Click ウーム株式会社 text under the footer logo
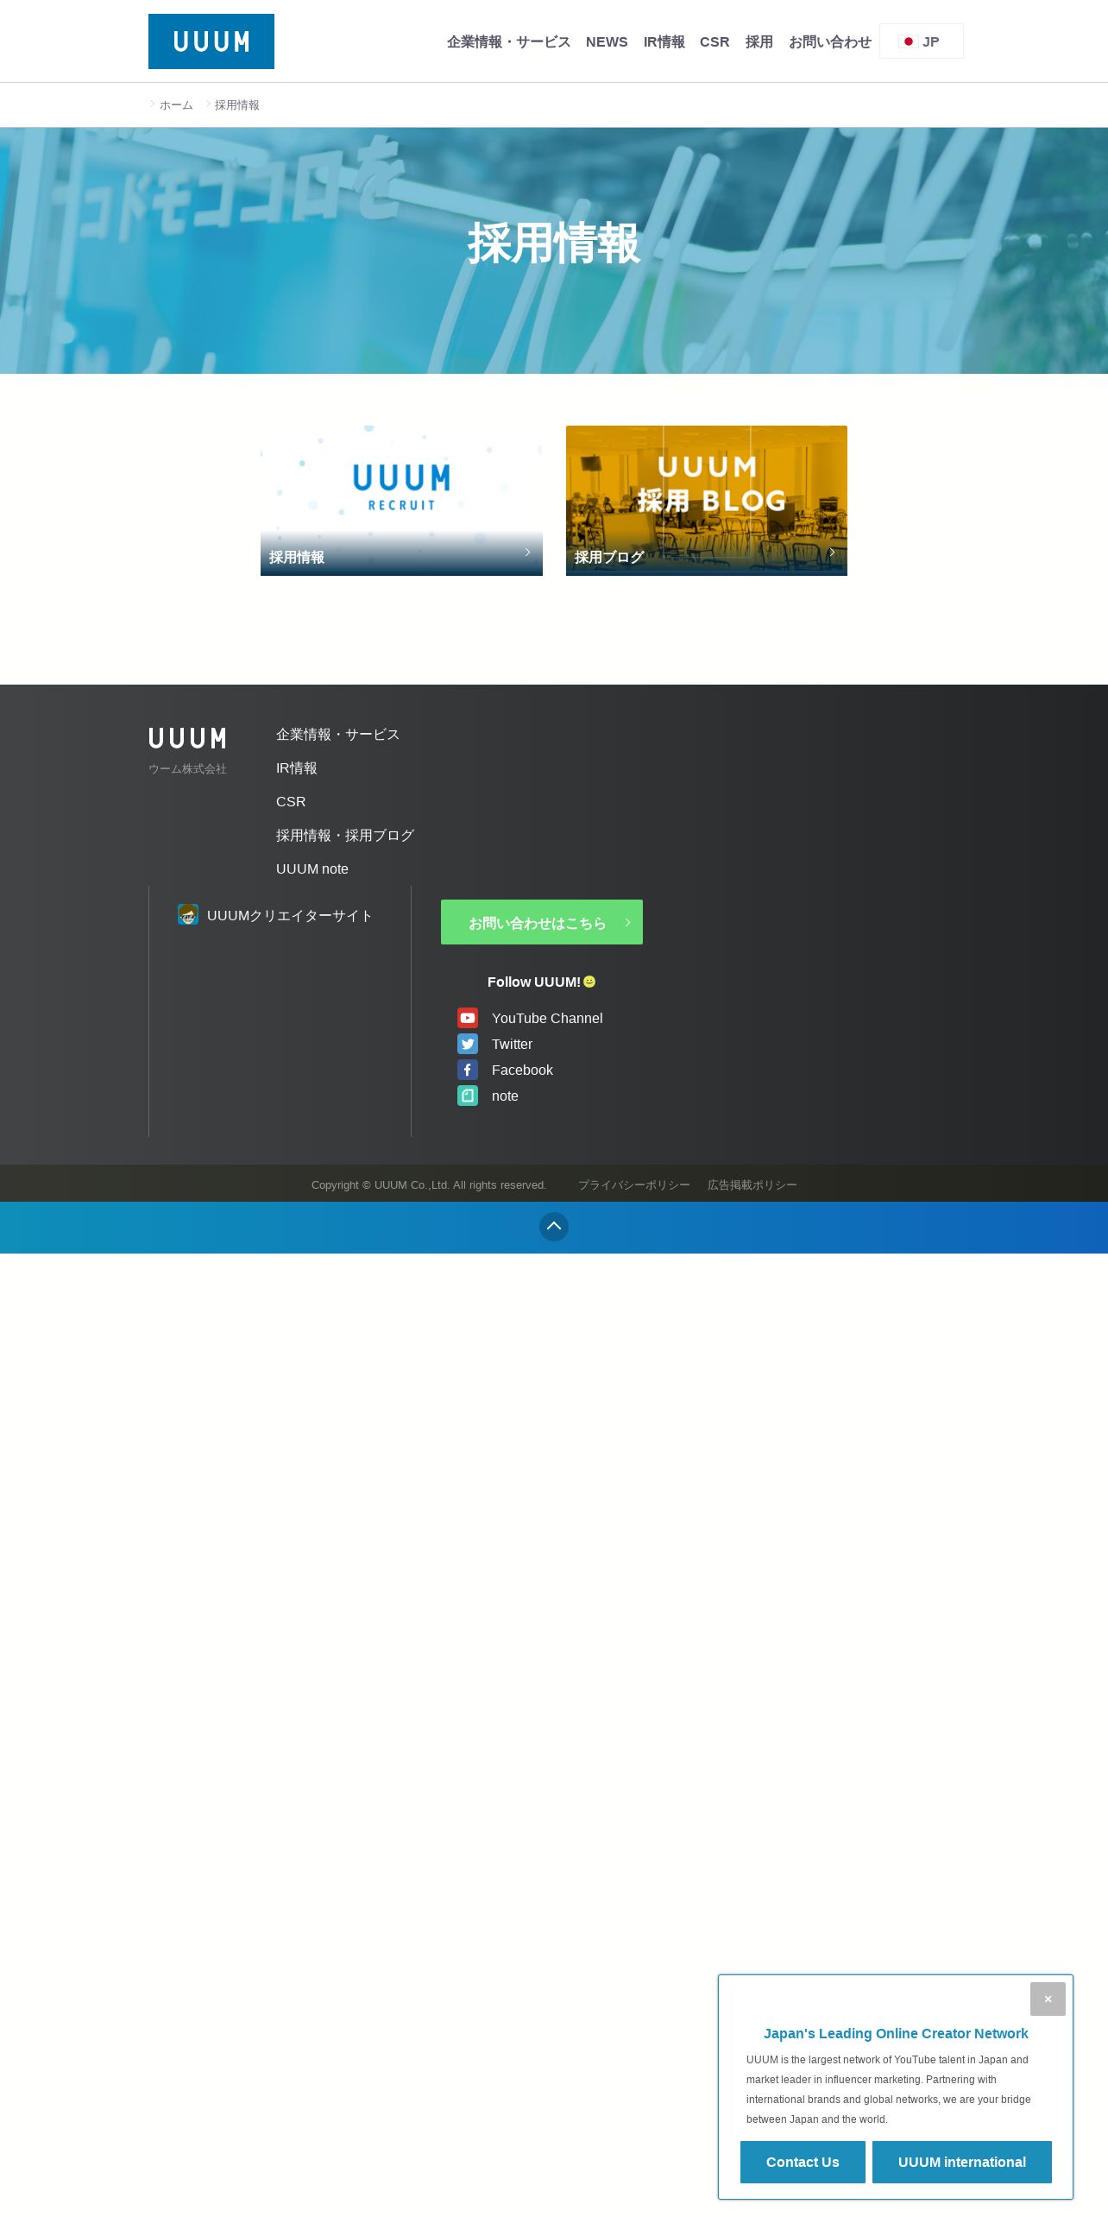Image resolution: width=1108 pixels, height=2217 pixels. 187,769
